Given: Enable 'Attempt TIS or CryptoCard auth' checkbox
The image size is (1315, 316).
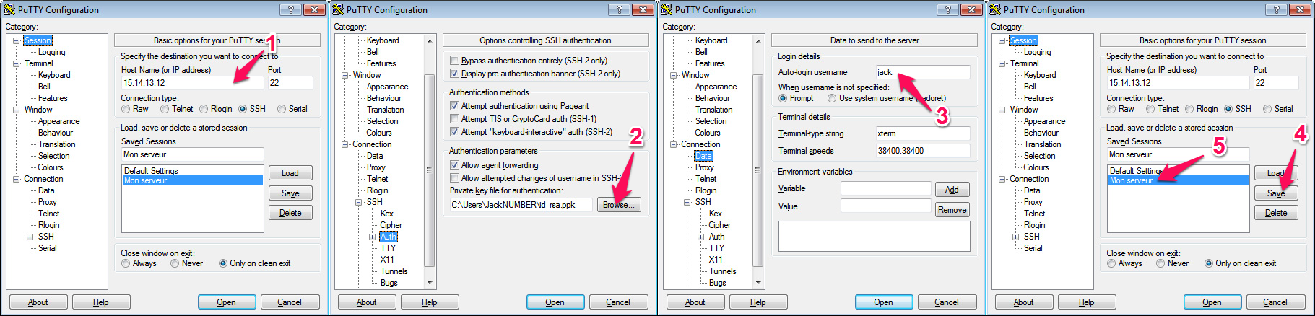Looking at the screenshot, I should 455,119.
